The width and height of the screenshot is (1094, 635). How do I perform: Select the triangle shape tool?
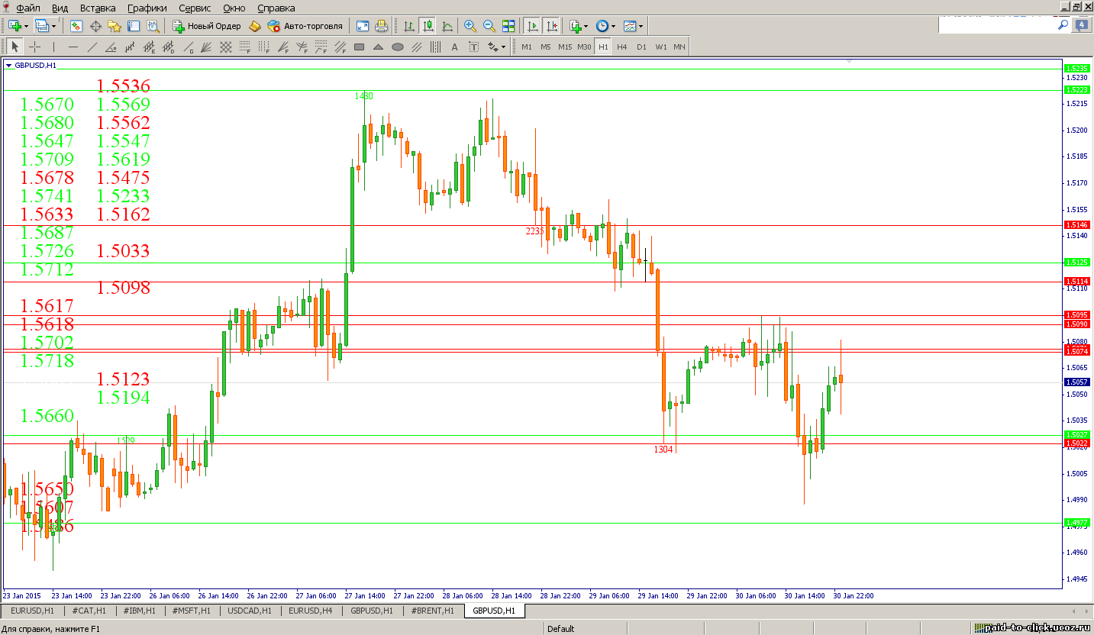click(378, 47)
